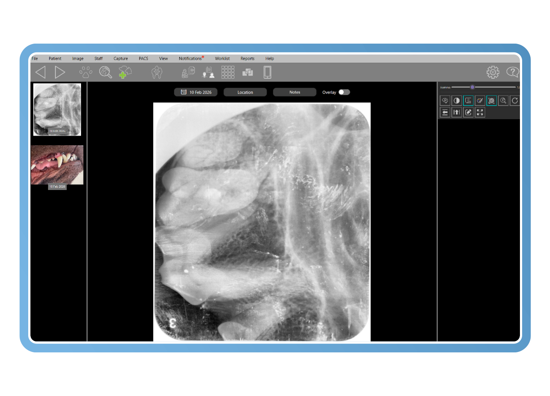Click the Location button

coord(245,92)
